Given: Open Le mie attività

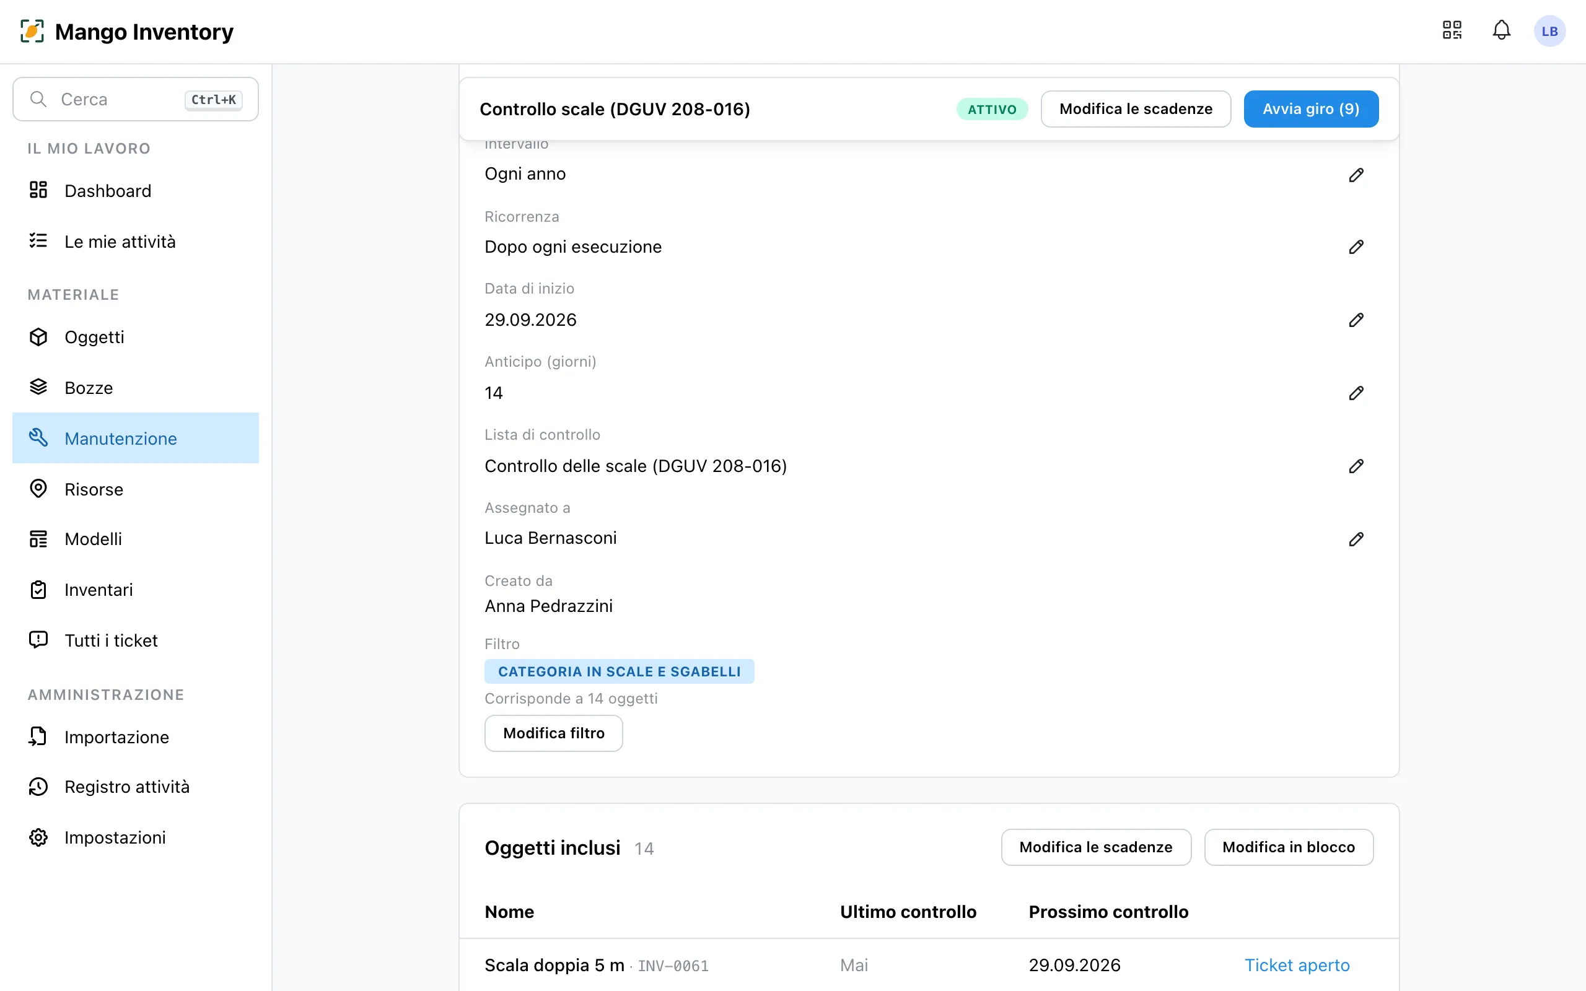Looking at the screenshot, I should coord(136,241).
